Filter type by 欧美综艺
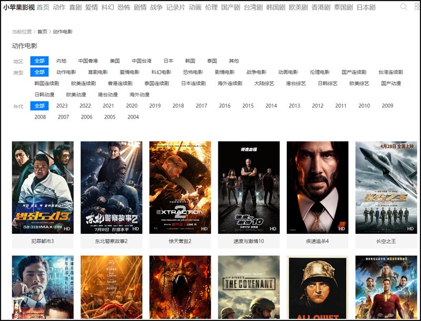421x321 pixels. point(359,84)
